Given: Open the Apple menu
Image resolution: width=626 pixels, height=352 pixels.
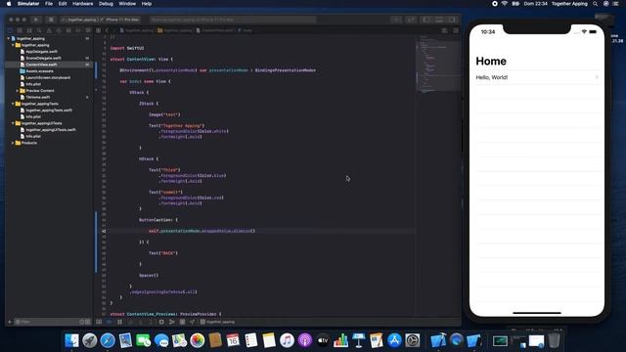Looking at the screenshot, I should [9, 4].
